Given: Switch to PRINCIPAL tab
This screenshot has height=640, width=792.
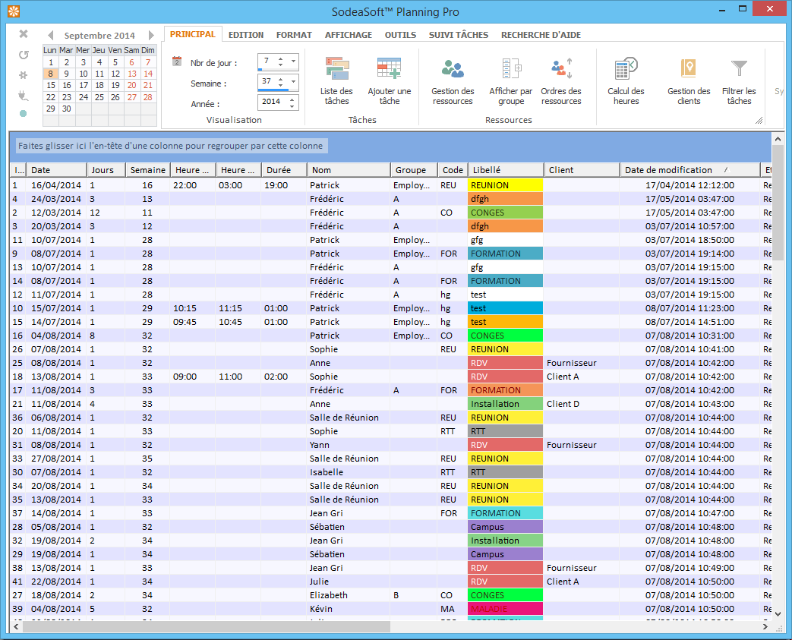Looking at the screenshot, I should (192, 34).
